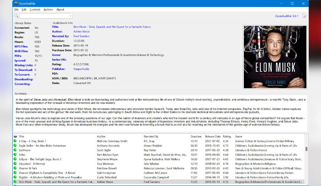This screenshot has width=321, height=186.
Task: Click green status icon for Echo row
Action: coord(15,154)
